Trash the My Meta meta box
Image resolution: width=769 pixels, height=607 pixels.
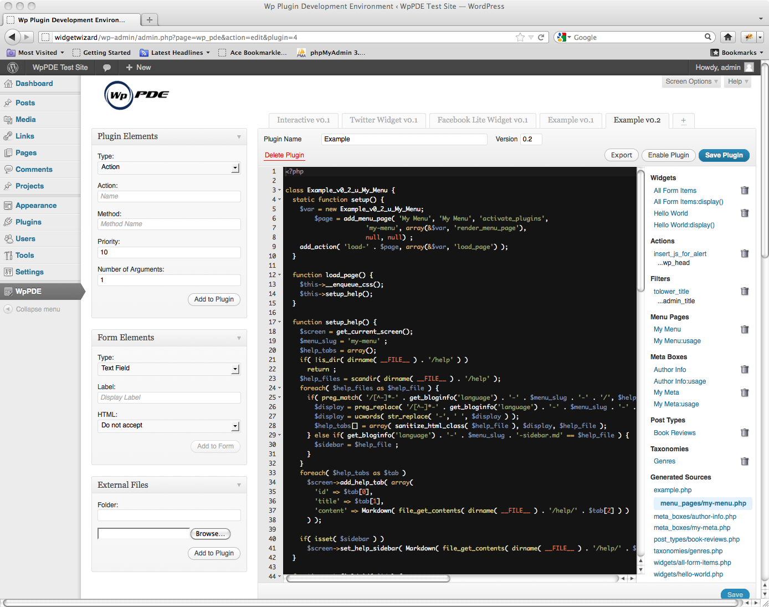point(745,392)
